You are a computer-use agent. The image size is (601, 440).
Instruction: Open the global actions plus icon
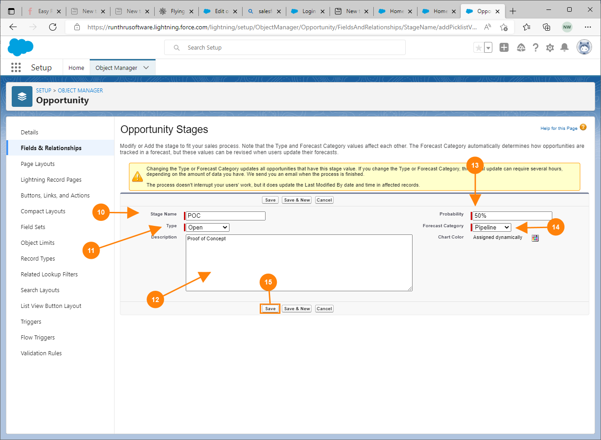(x=504, y=47)
